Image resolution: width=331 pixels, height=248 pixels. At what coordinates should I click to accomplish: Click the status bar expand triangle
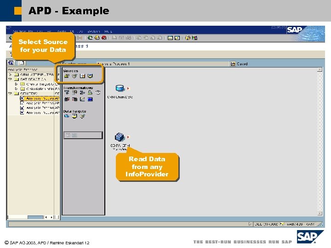click(250, 224)
